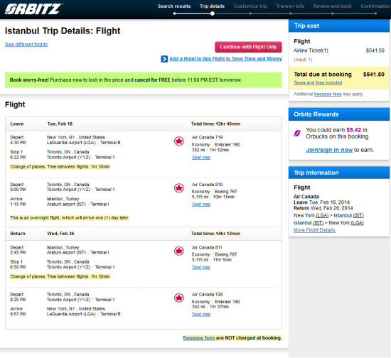Open Taxes and fees included link
Screen dimensions: 391x358
[318, 82]
